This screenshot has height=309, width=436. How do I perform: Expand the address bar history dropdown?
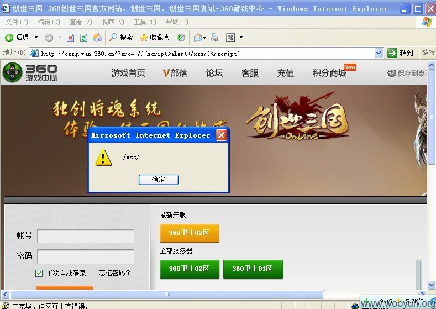pos(379,53)
